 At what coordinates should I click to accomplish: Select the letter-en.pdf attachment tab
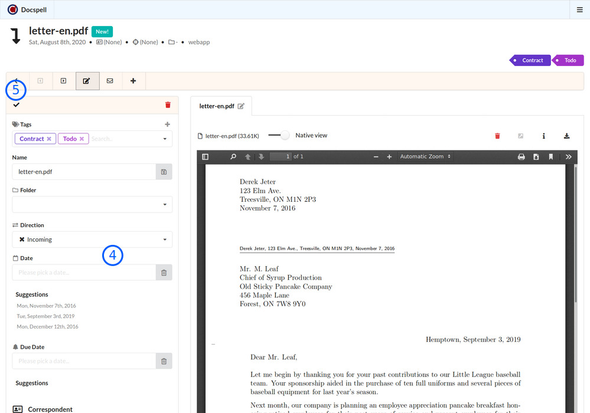click(216, 106)
